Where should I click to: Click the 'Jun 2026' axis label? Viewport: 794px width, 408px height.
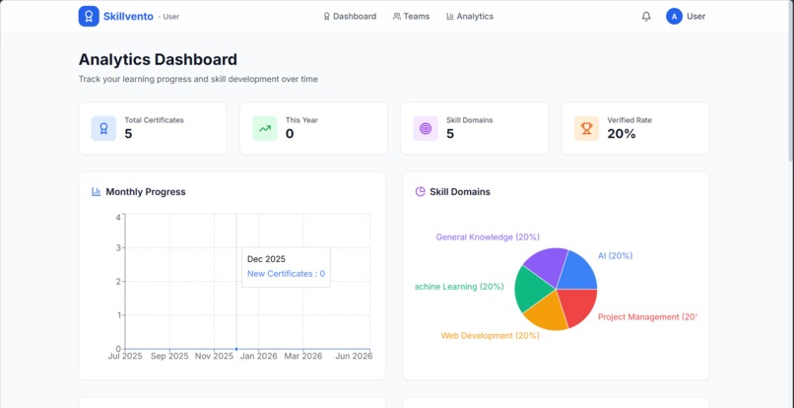pyautogui.click(x=354, y=357)
